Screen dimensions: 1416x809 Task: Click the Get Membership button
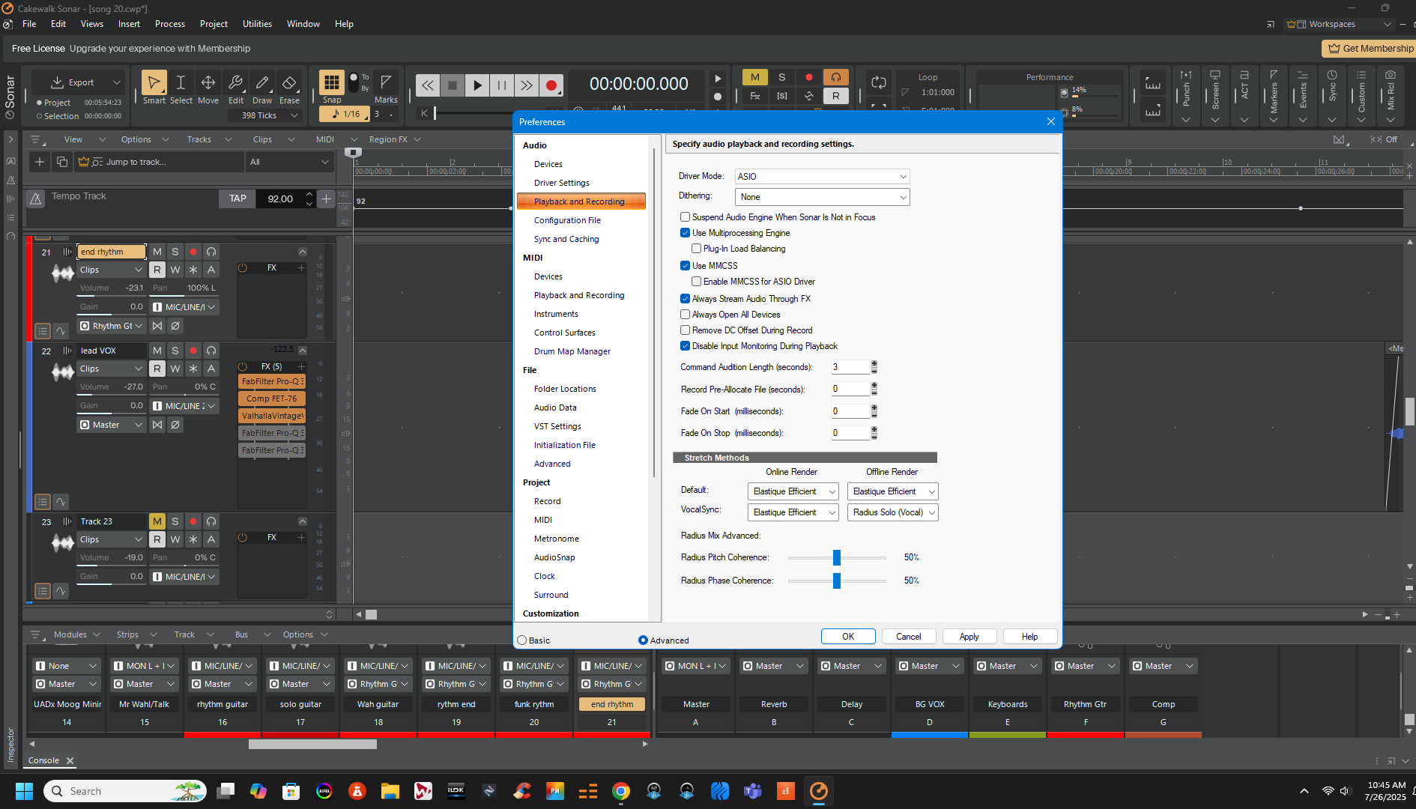(1370, 49)
